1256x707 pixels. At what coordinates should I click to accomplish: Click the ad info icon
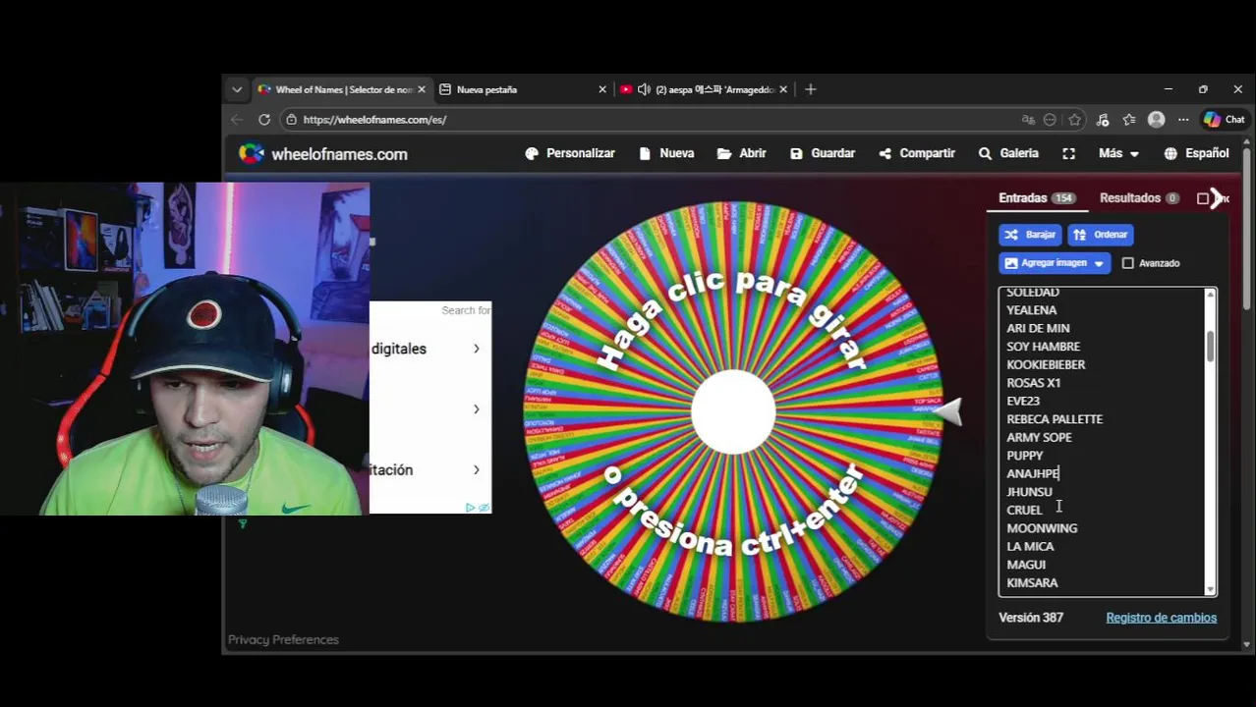pyautogui.click(x=471, y=508)
